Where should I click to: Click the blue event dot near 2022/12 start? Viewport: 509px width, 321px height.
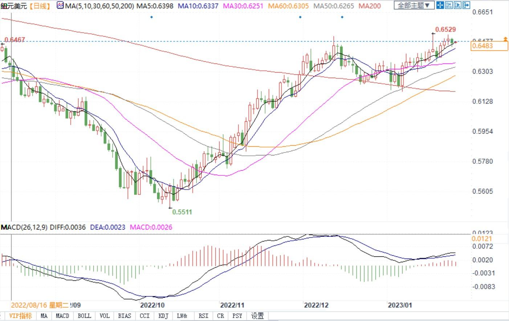[300, 17]
